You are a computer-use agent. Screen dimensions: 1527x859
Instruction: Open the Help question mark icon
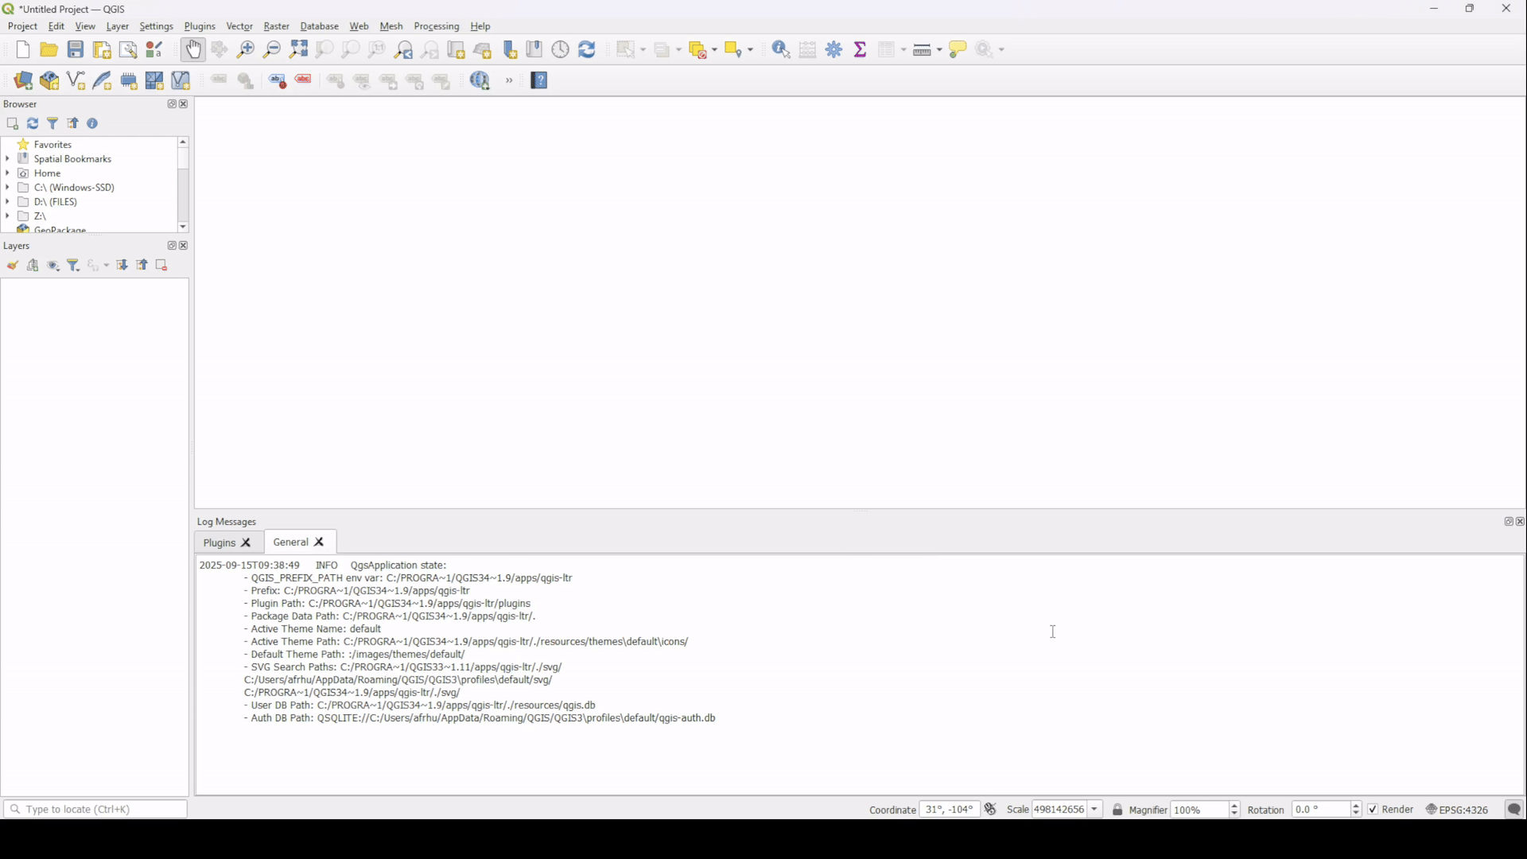pos(540,81)
